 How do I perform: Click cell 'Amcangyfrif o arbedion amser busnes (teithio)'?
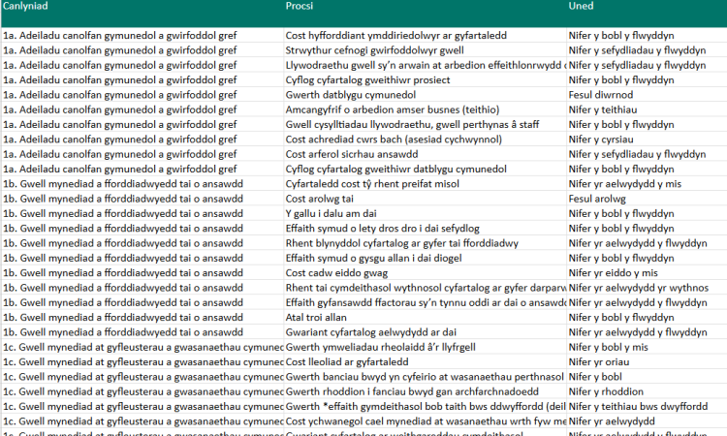point(426,109)
